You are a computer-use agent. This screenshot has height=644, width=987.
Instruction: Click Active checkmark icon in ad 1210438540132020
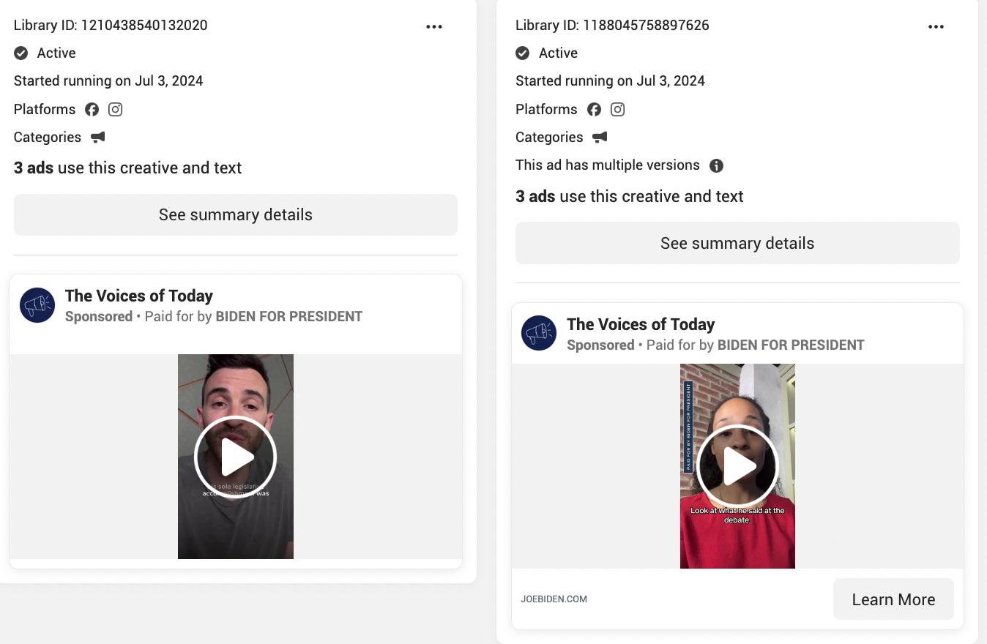coord(21,53)
